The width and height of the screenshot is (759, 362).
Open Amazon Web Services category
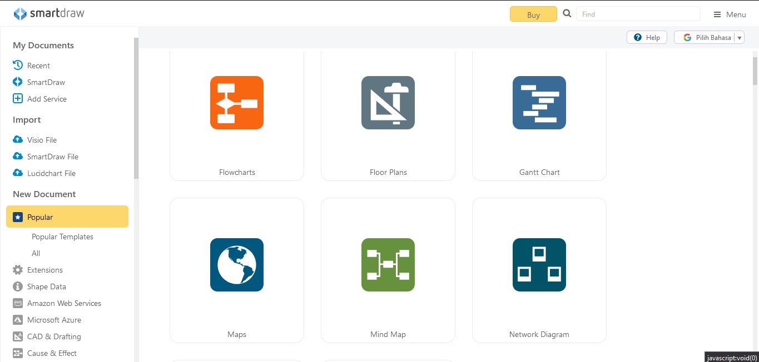click(x=64, y=303)
